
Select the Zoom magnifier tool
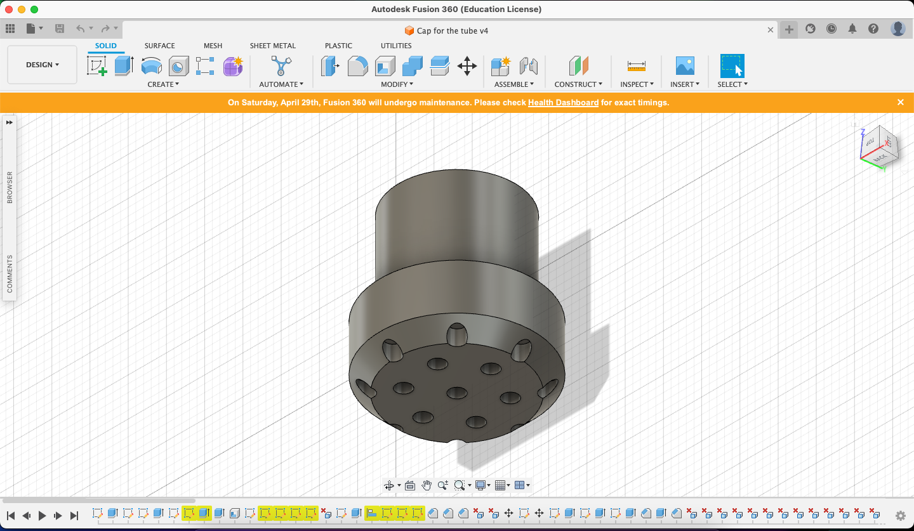click(x=443, y=485)
